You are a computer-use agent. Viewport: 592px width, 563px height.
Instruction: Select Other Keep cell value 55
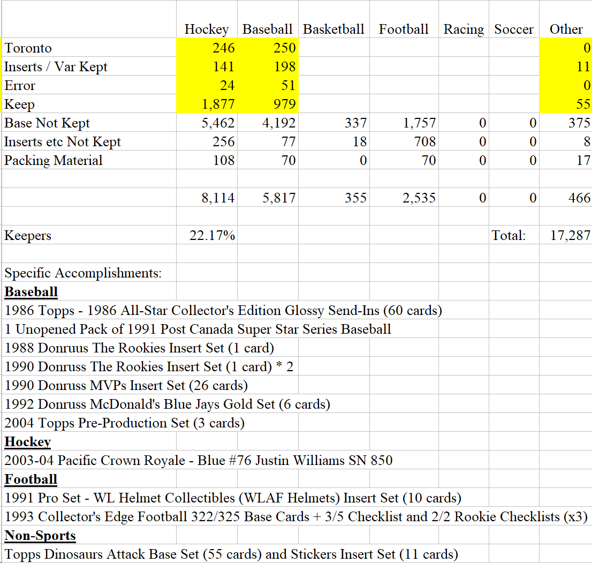[x=566, y=104]
